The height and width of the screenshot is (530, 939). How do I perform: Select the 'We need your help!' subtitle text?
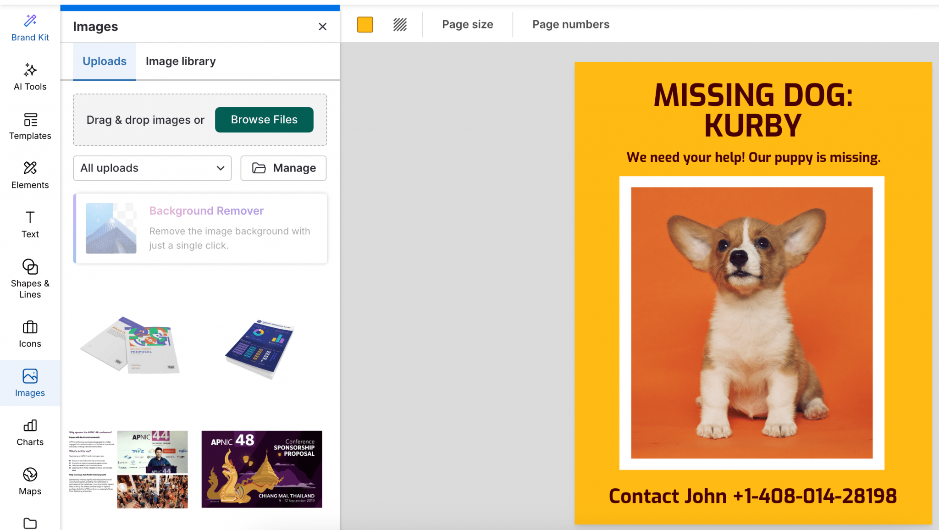[753, 157]
